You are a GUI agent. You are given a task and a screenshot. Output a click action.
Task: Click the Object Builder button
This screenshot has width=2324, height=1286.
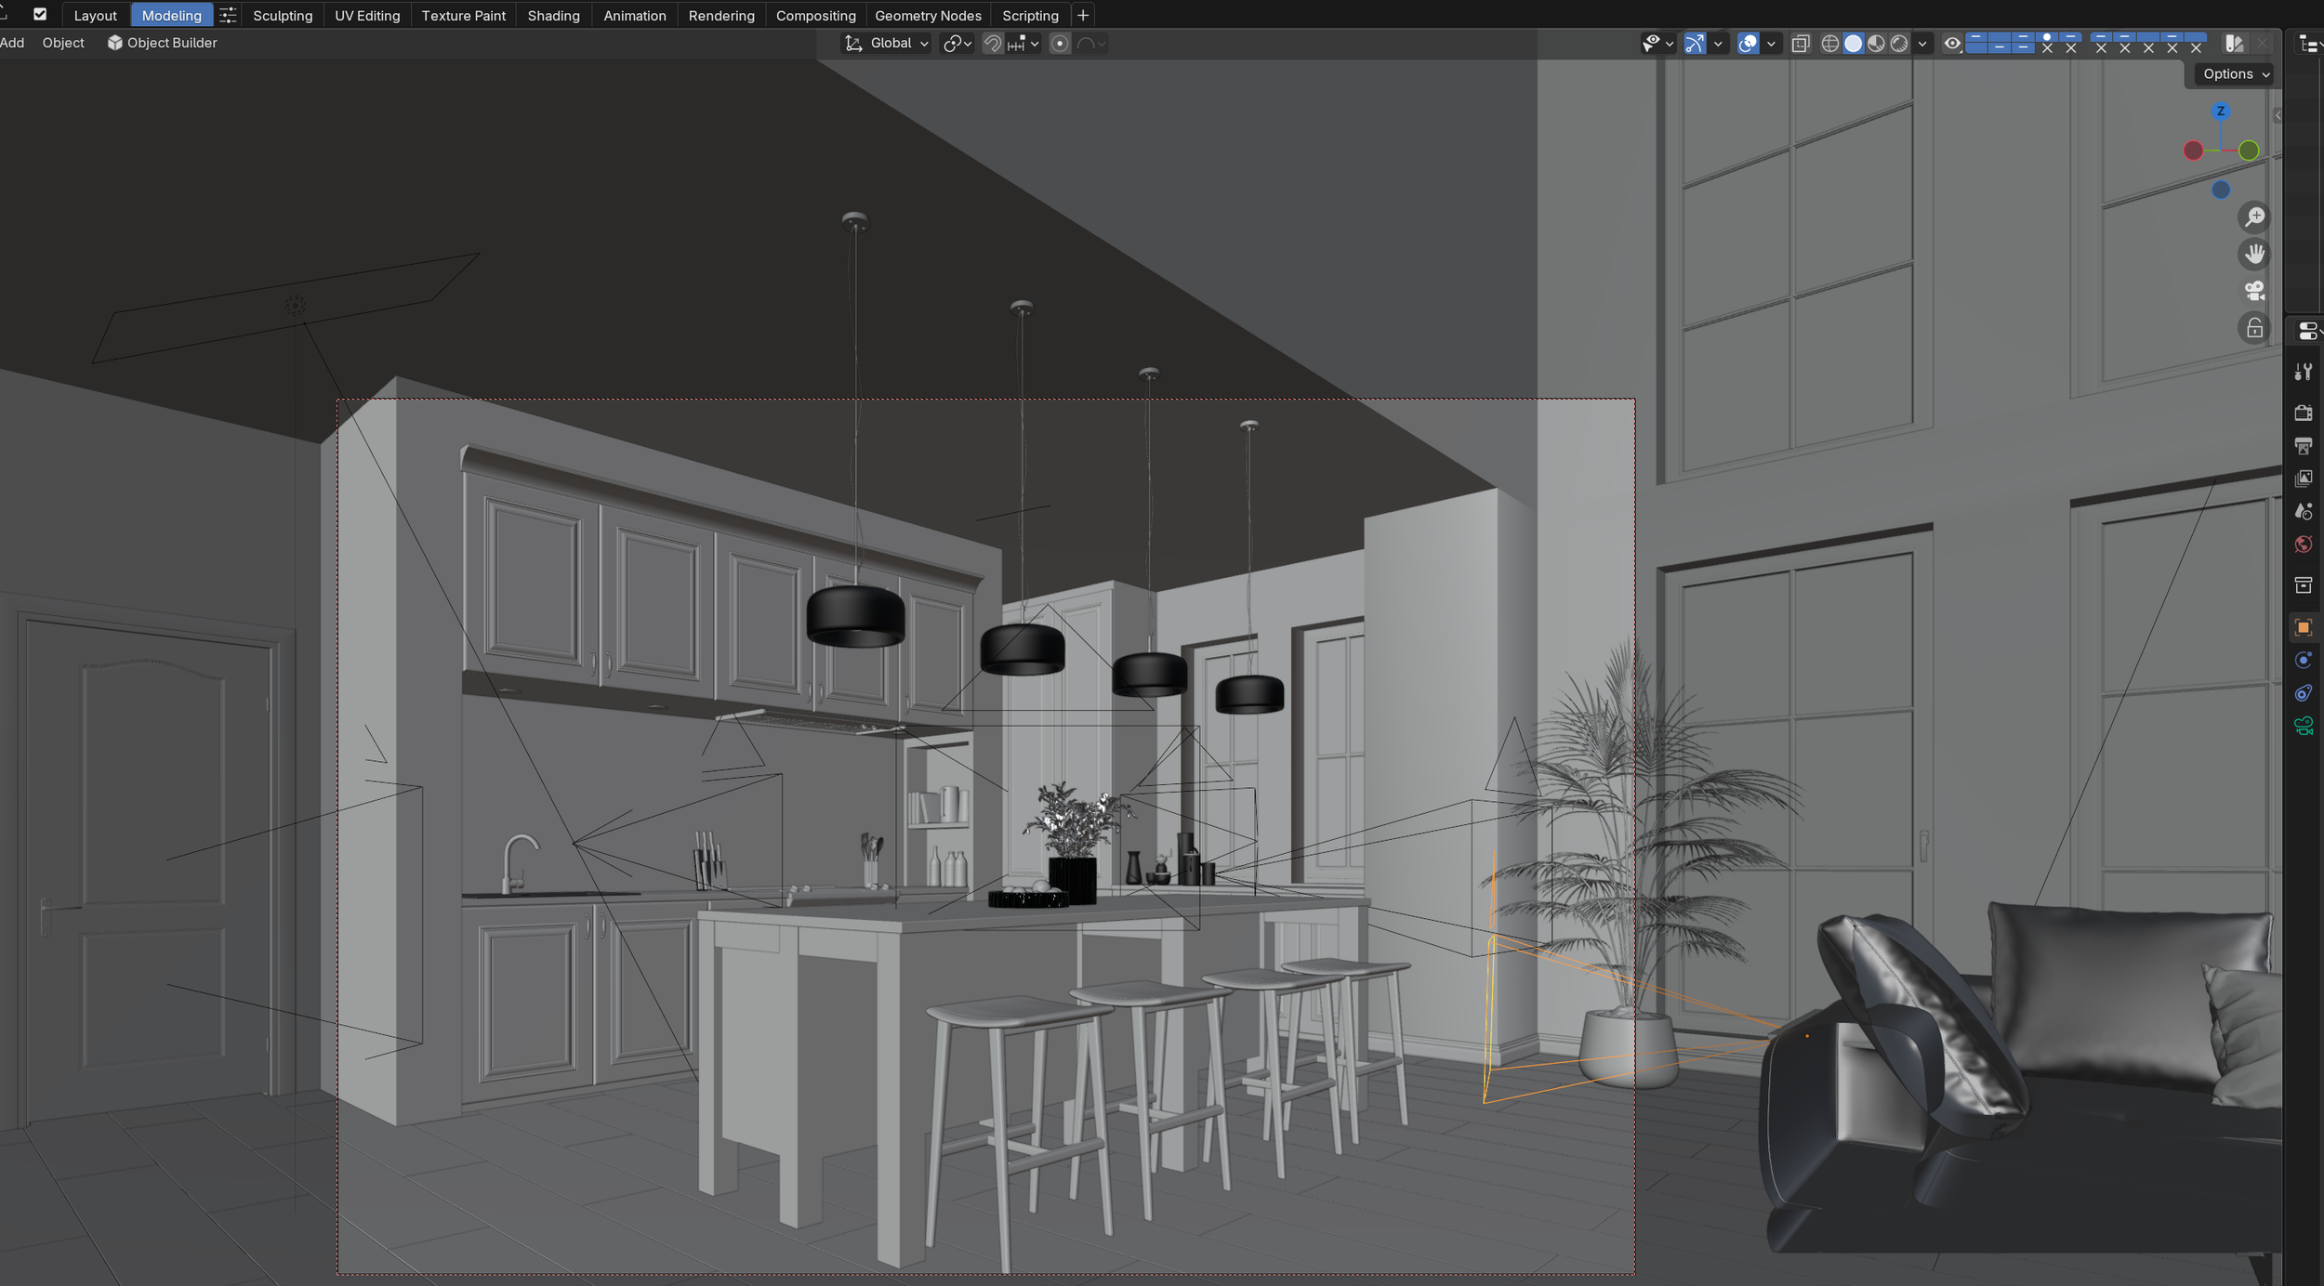tap(161, 43)
